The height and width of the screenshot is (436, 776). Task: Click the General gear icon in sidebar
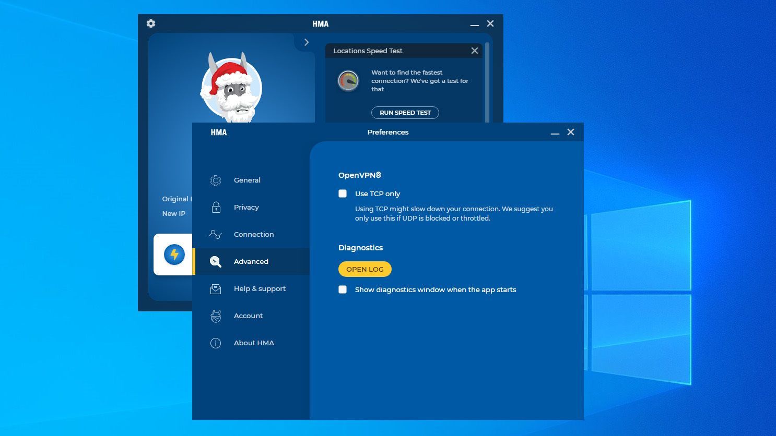coord(216,180)
